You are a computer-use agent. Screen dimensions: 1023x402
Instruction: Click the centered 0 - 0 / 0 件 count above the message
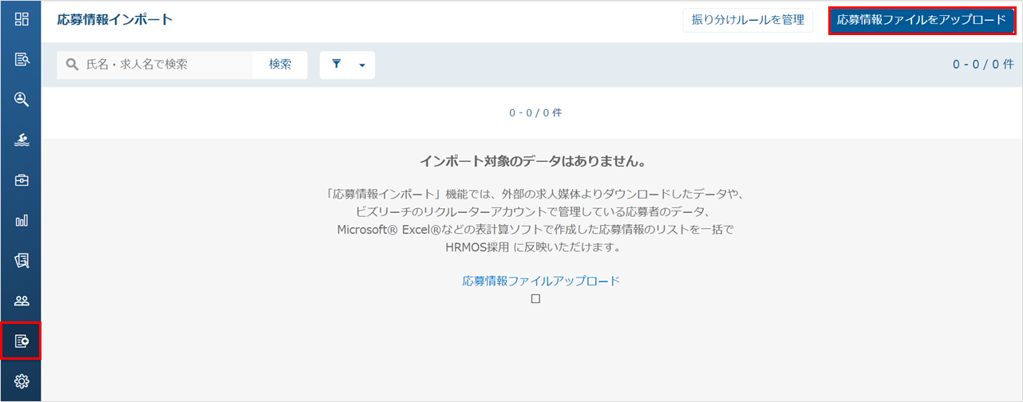click(535, 112)
